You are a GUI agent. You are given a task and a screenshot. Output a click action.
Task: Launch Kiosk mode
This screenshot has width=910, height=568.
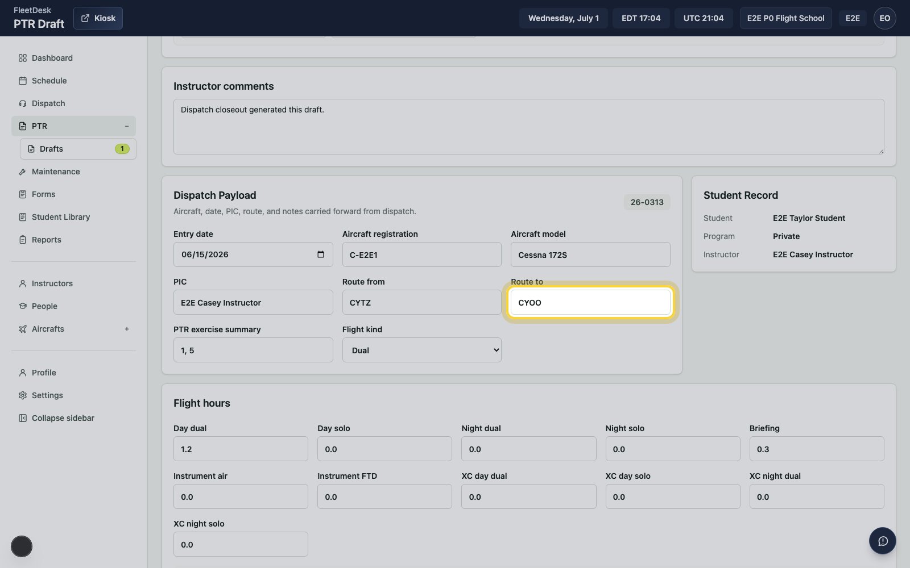tap(98, 18)
